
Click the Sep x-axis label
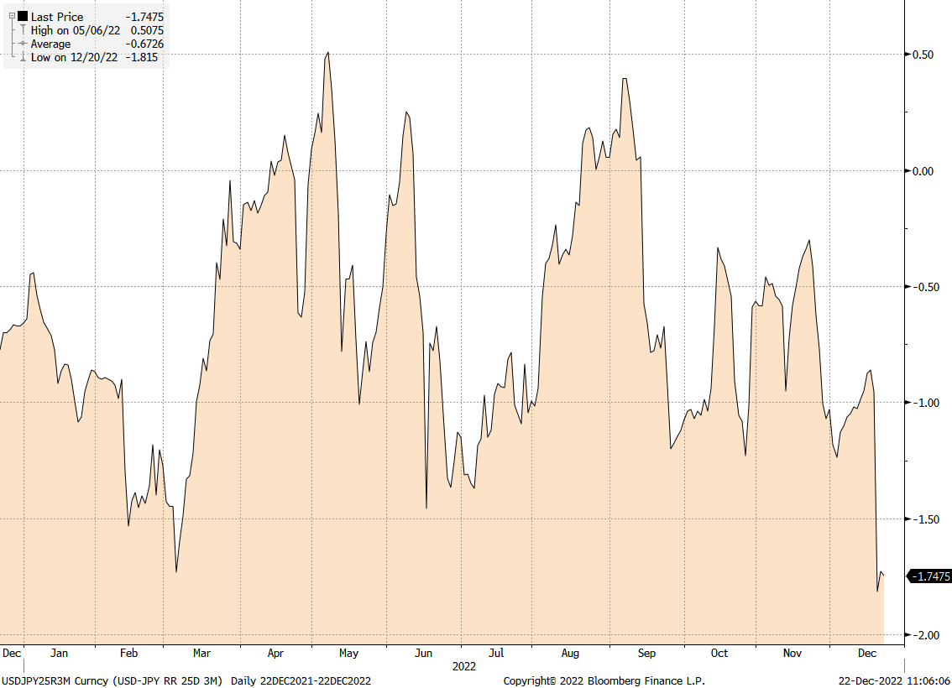pyautogui.click(x=646, y=654)
